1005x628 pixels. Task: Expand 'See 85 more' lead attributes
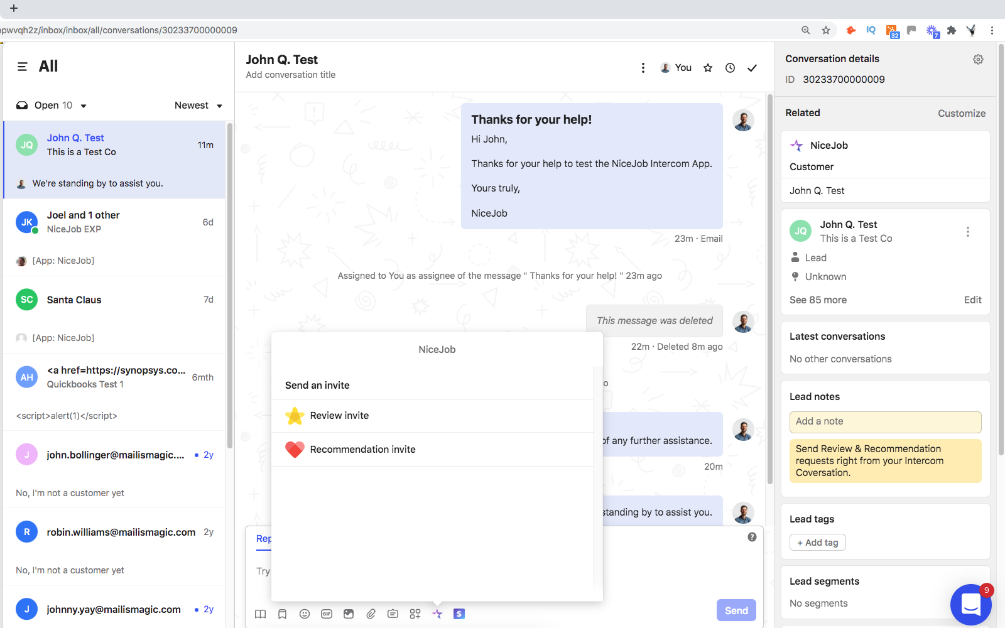click(818, 300)
